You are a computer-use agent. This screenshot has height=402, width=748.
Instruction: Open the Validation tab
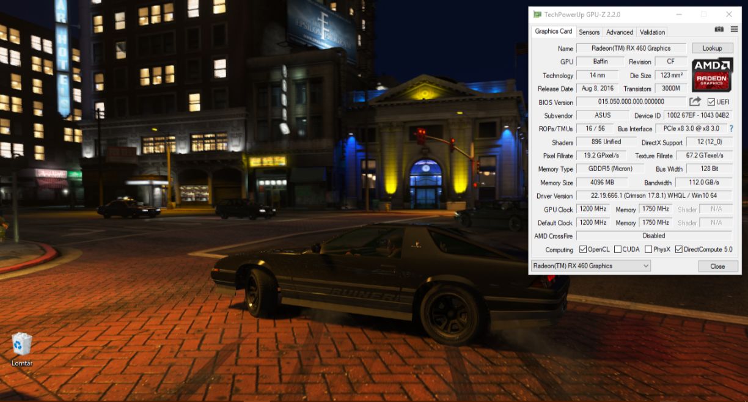pyautogui.click(x=652, y=32)
